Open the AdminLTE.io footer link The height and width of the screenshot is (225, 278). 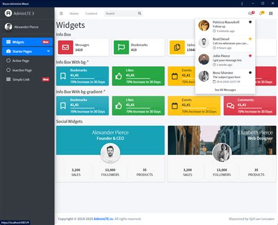[x=103, y=219]
